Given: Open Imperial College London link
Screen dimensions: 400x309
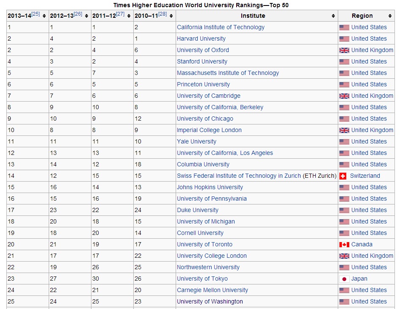Looking at the screenshot, I should pyautogui.click(x=209, y=130).
